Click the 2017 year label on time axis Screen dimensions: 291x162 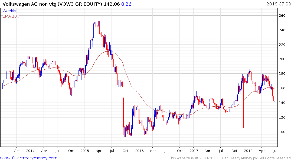(194, 151)
